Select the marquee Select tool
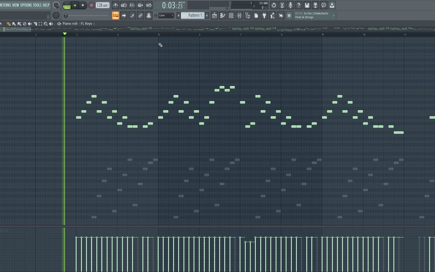435x272 pixels. 40,24
